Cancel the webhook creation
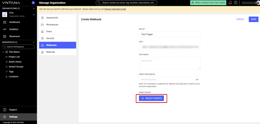This screenshot has width=260, height=124. (x=240, y=19)
